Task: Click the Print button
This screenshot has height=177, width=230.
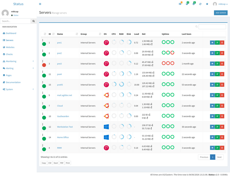Action: click(68, 163)
